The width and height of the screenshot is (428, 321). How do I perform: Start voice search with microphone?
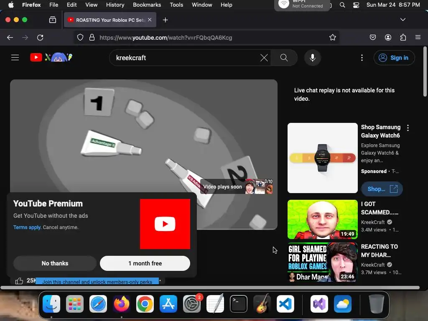(313, 58)
